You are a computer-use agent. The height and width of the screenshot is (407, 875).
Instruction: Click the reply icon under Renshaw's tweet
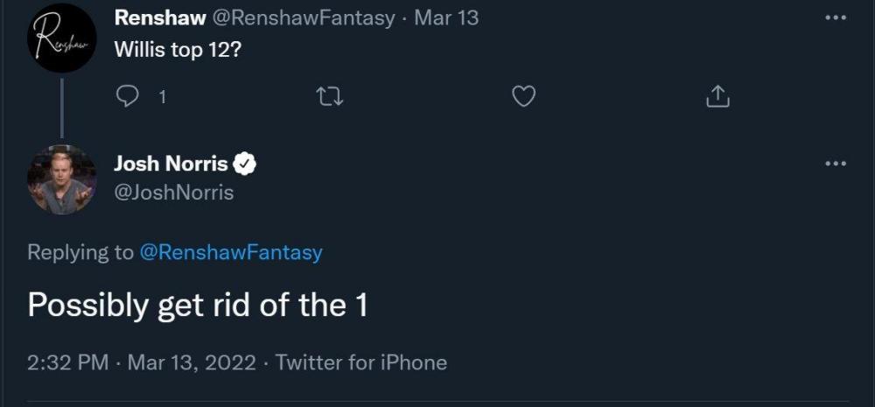point(128,97)
